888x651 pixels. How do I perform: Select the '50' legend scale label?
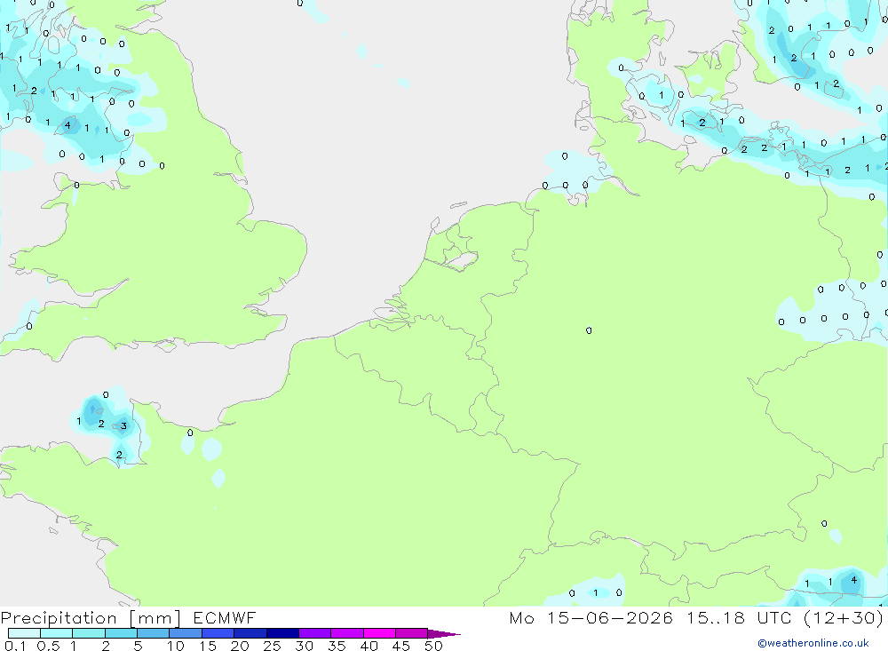pyautogui.click(x=433, y=646)
